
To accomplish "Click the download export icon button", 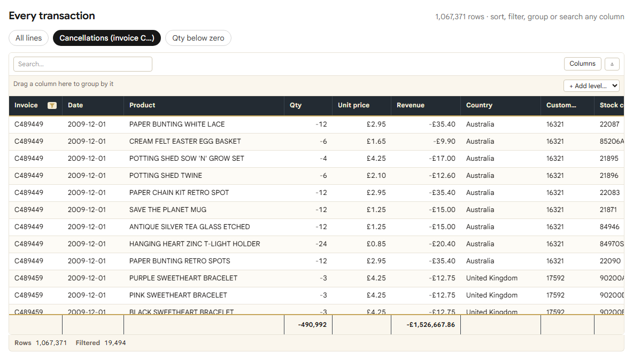I will point(612,64).
